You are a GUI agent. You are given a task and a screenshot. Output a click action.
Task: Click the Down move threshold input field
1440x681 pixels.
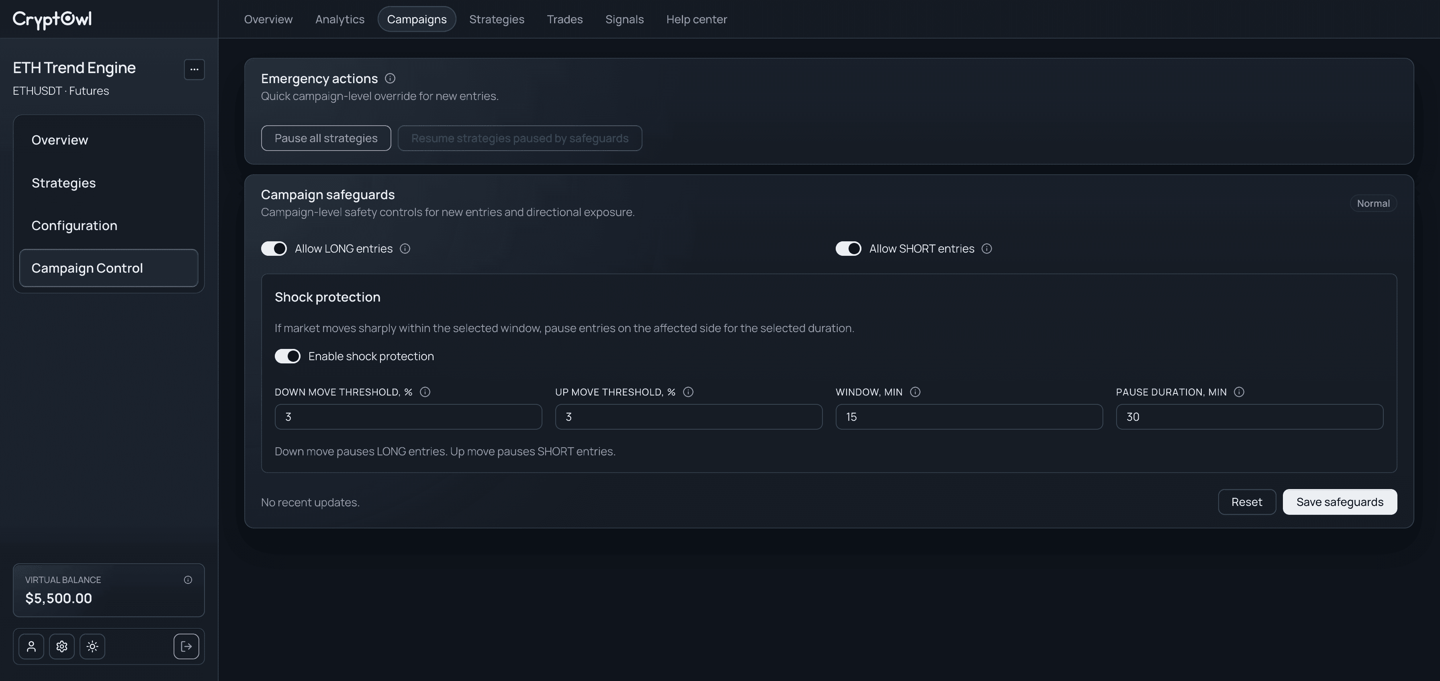pos(408,417)
